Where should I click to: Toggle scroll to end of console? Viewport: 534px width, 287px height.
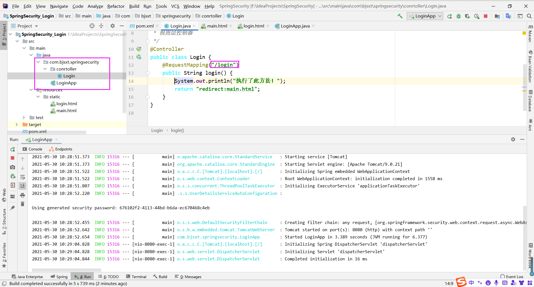pos(23,186)
